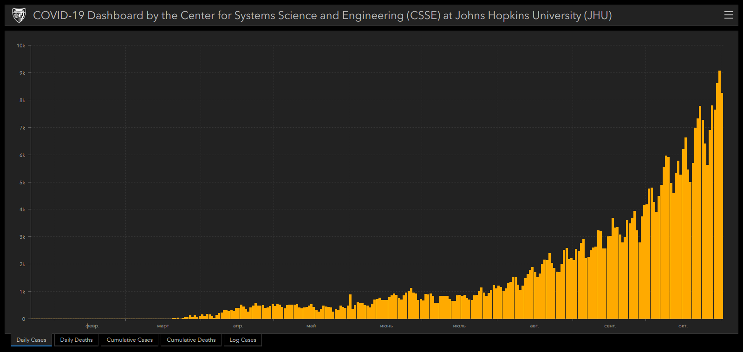This screenshot has height=352, width=743.
Task: Click the 2k y-axis label
Action: point(22,264)
